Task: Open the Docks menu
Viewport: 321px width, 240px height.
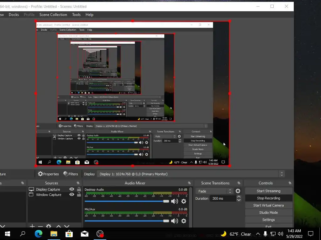Action: 14,15
